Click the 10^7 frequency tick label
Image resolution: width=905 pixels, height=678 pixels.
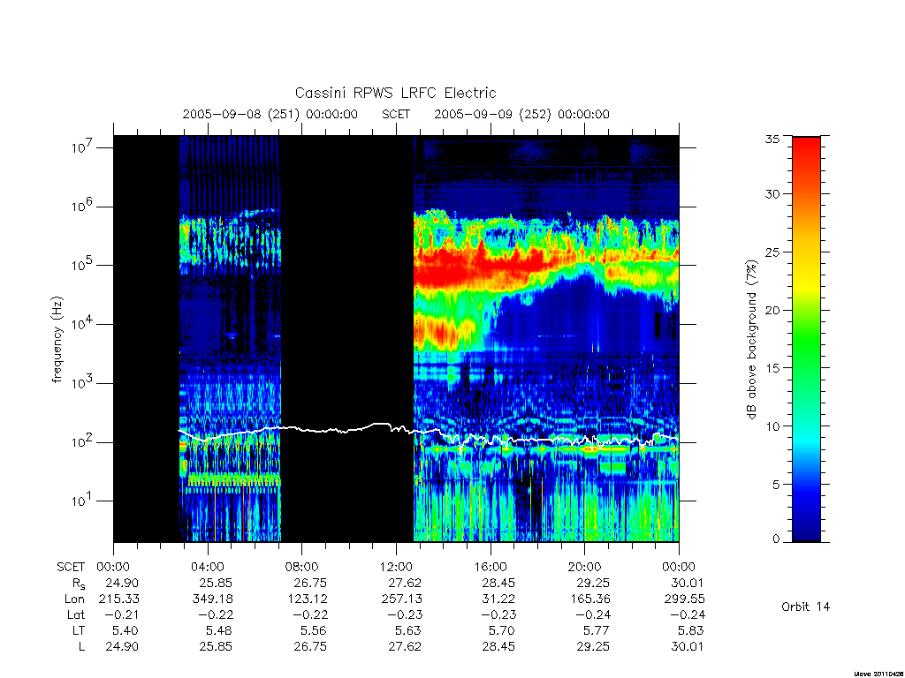pyautogui.click(x=82, y=147)
